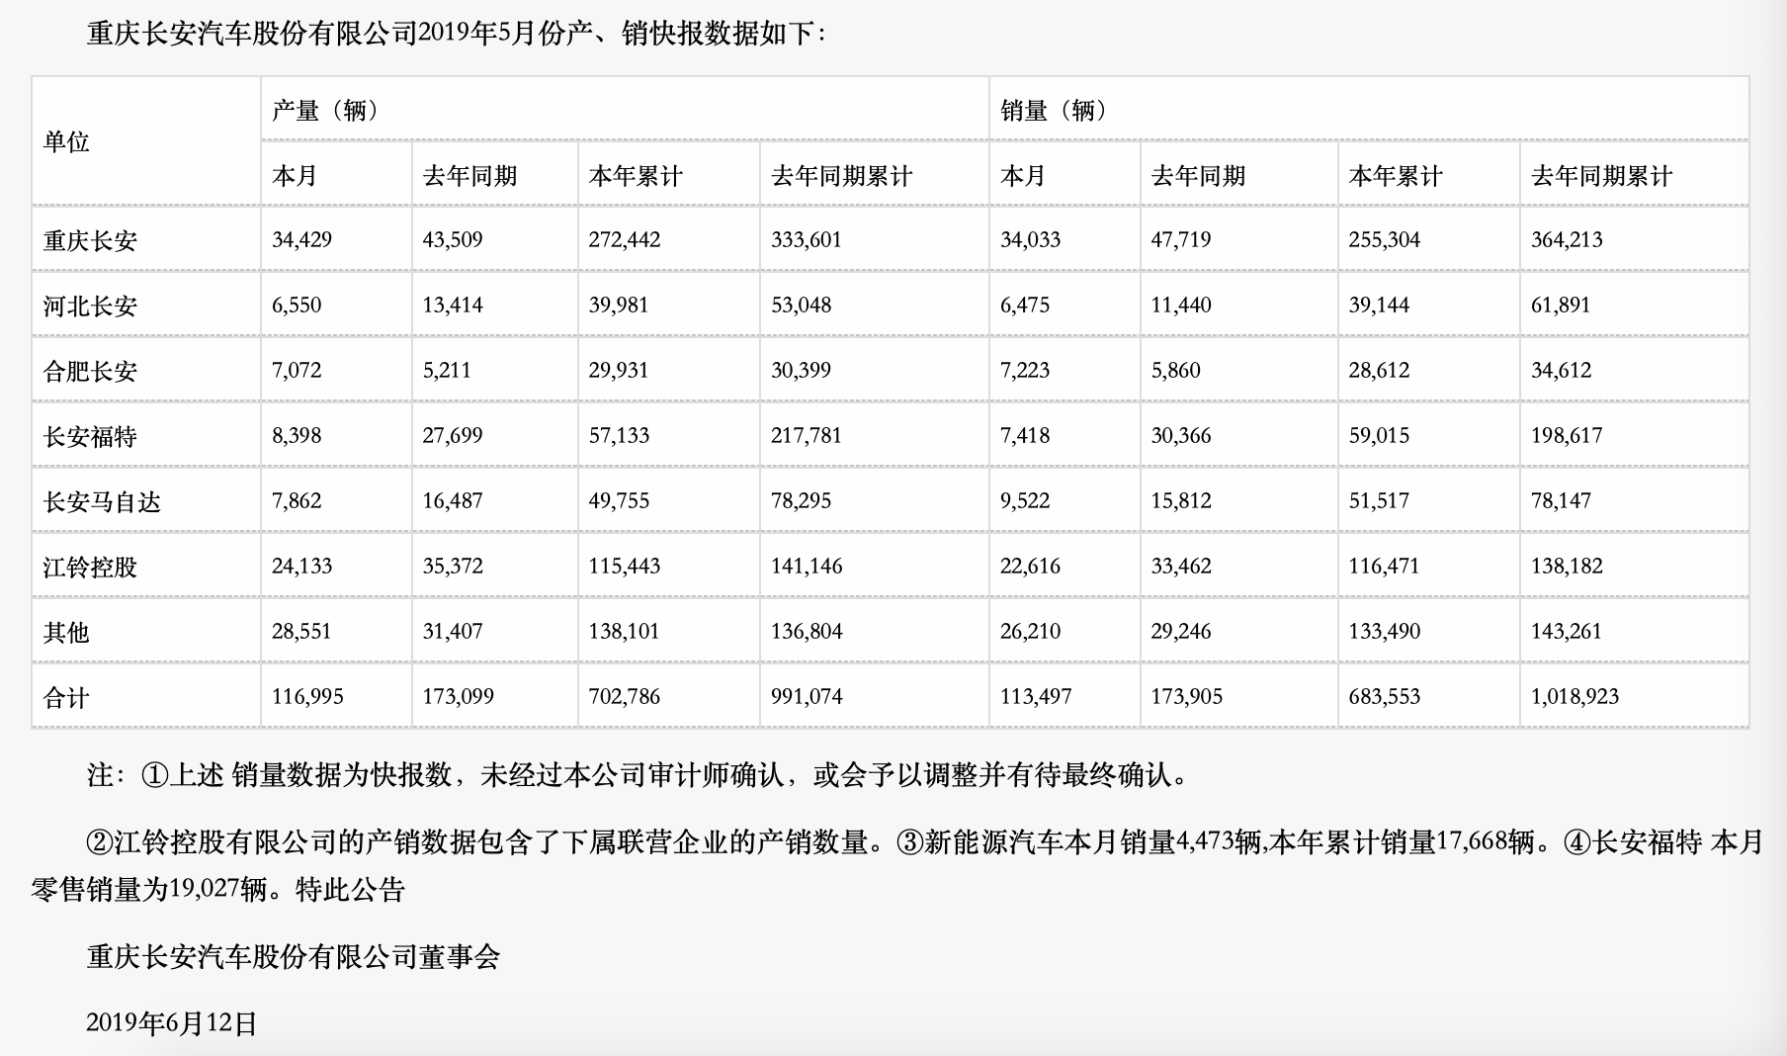
Task: Click the value 47,719
Action: pyautogui.click(x=1181, y=239)
